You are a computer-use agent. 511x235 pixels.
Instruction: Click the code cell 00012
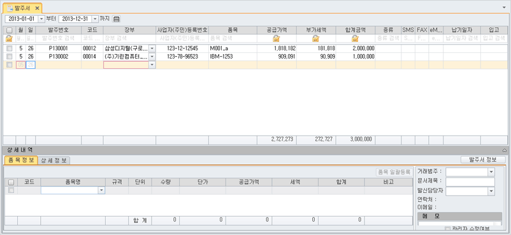tap(92, 48)
